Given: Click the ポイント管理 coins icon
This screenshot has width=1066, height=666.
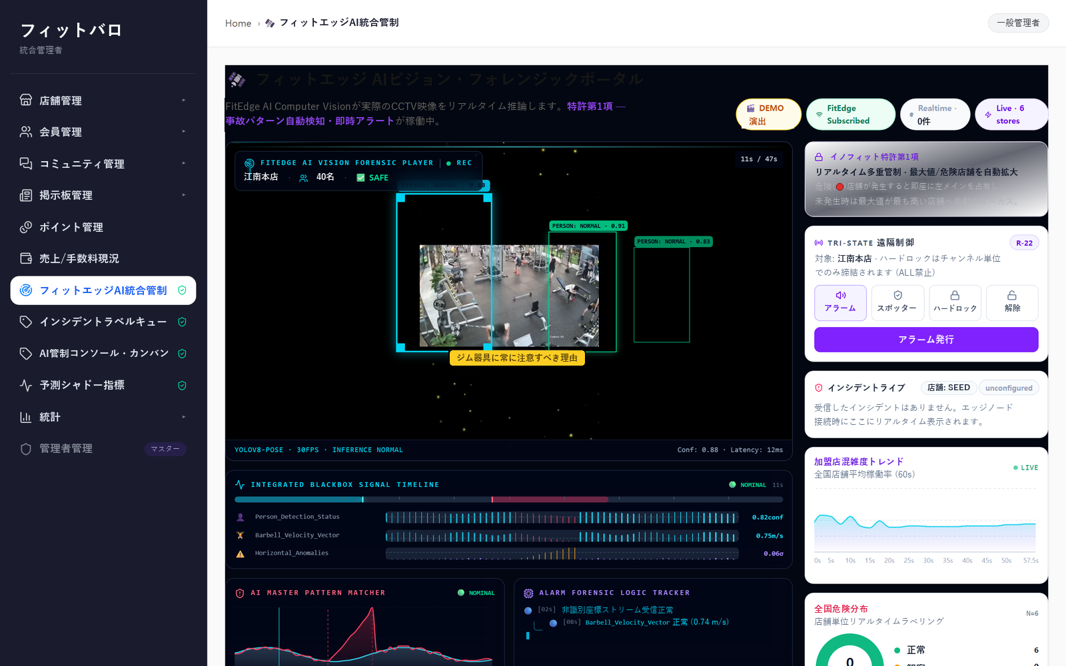Looking at the screenshot, I should [26, 227].
